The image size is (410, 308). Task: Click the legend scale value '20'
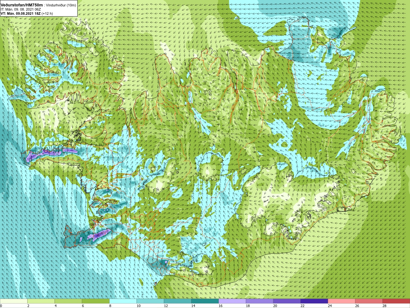click(x=275, y=306)
